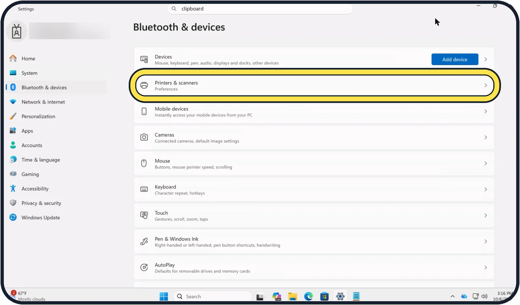520x305 pixels.
Task: Click the printer icon for Printers & scanners
Action: pos(144,85)
